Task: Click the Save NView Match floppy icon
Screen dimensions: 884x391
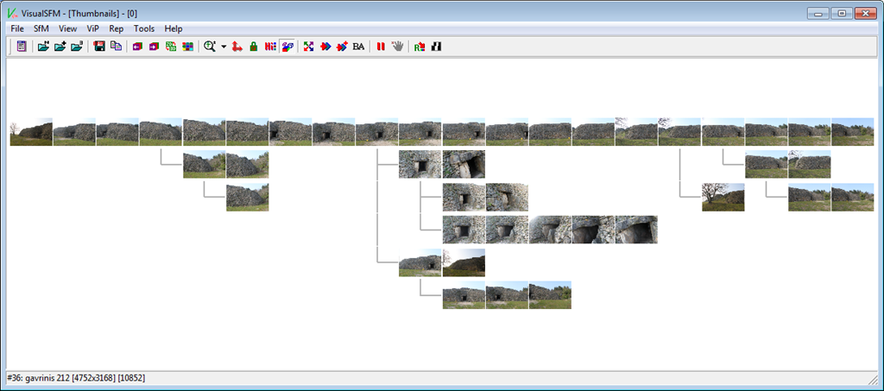Action: pyautogui.click(x=99, y=46)
